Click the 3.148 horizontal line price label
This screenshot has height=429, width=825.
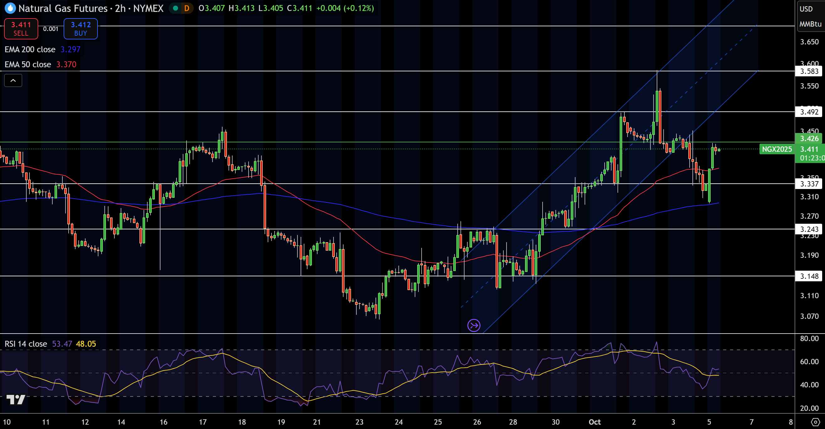click(x=809, y=276)
